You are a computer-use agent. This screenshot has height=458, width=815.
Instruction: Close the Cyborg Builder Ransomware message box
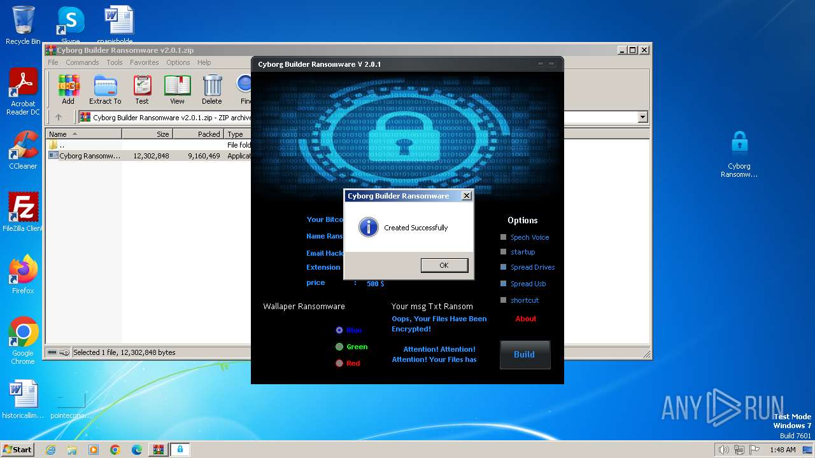point(466,196)
